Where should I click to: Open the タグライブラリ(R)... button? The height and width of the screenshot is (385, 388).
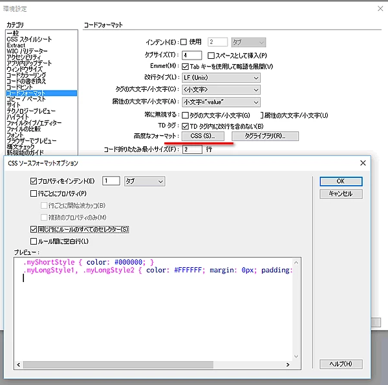[265, 136]
